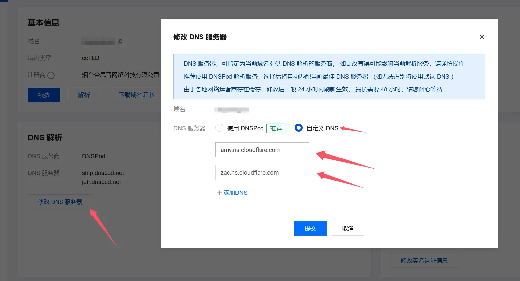
Task: Click the ship.dnspod.net server entry
Action: [103, 173]
